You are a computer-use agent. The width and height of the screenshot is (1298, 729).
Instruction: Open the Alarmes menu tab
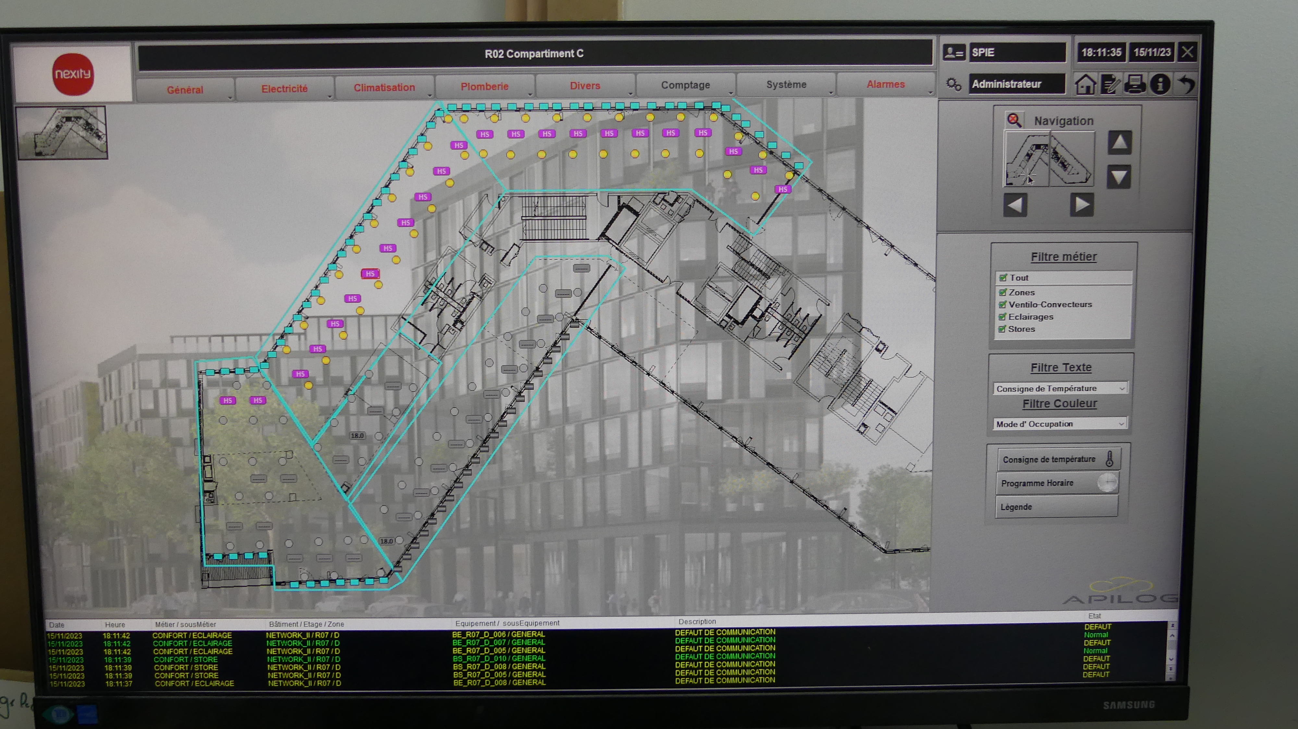click(885, 85)
